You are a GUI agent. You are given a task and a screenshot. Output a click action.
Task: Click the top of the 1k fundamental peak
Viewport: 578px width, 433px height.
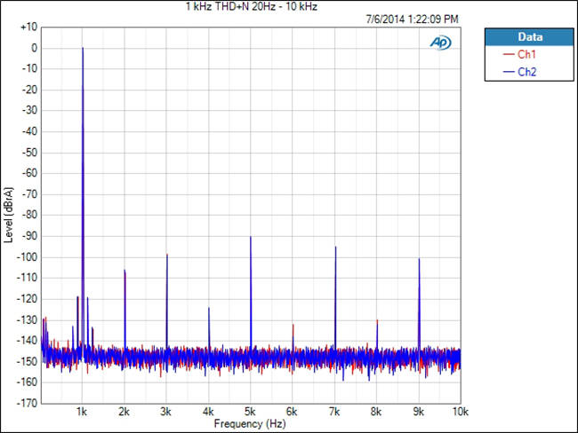point(83,49)
